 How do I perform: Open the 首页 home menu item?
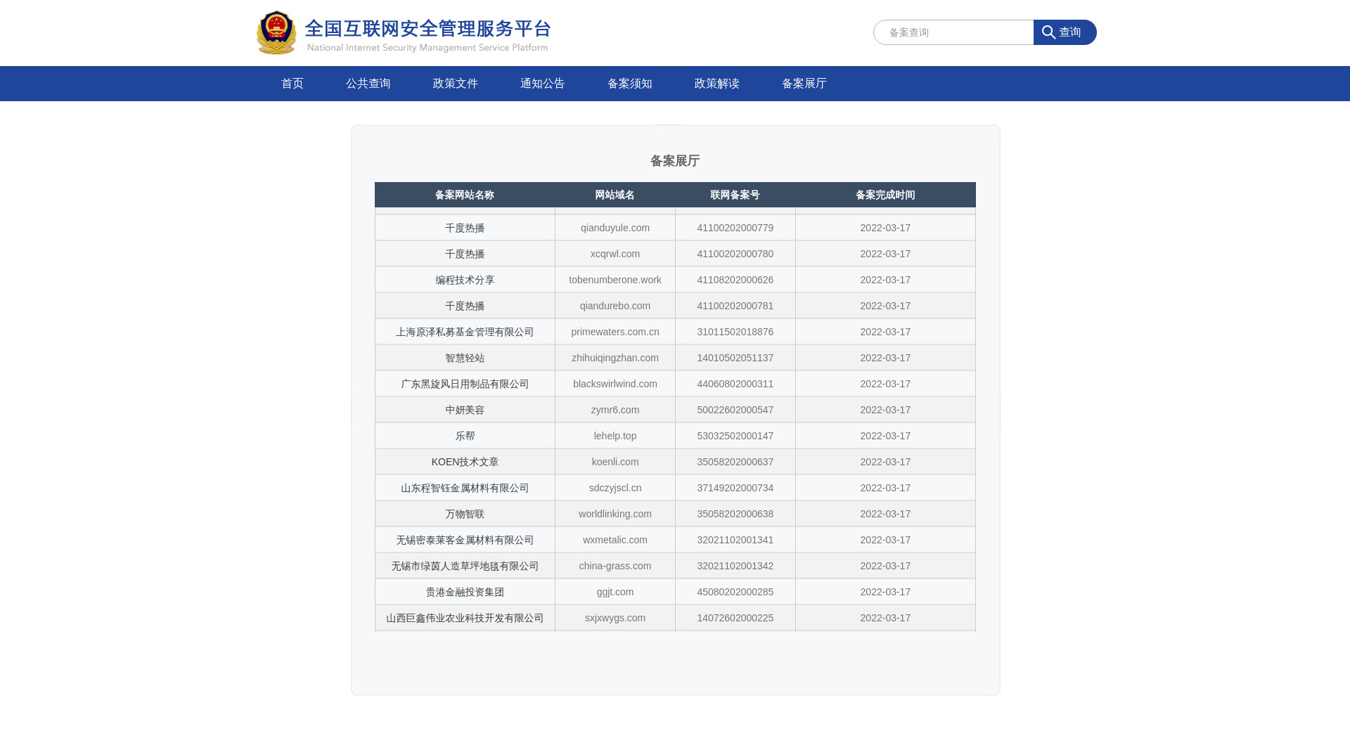click(292, 84)
